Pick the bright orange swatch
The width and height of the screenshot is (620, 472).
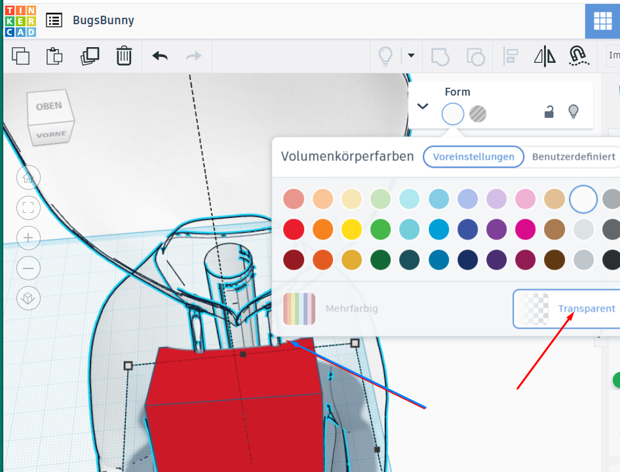click(x=322, y=230)
